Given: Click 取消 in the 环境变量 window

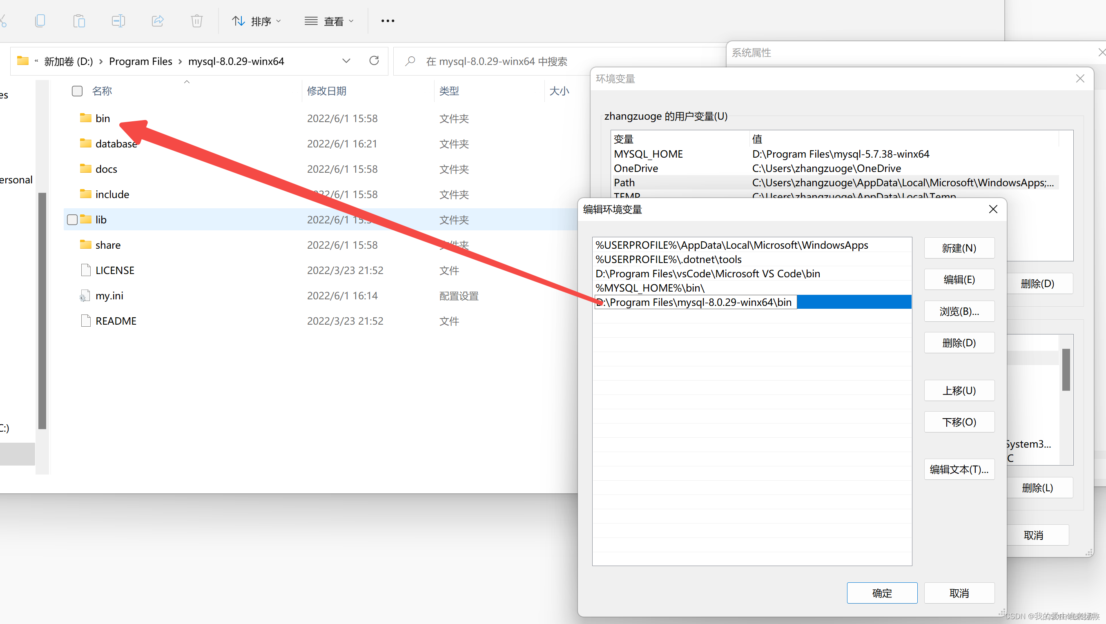Looking at the screenshot, I should point(1037,535).
